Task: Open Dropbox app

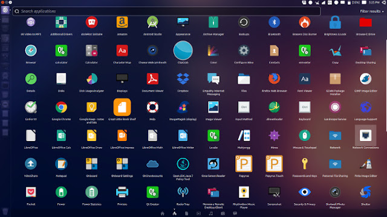Action: [183, 79]
